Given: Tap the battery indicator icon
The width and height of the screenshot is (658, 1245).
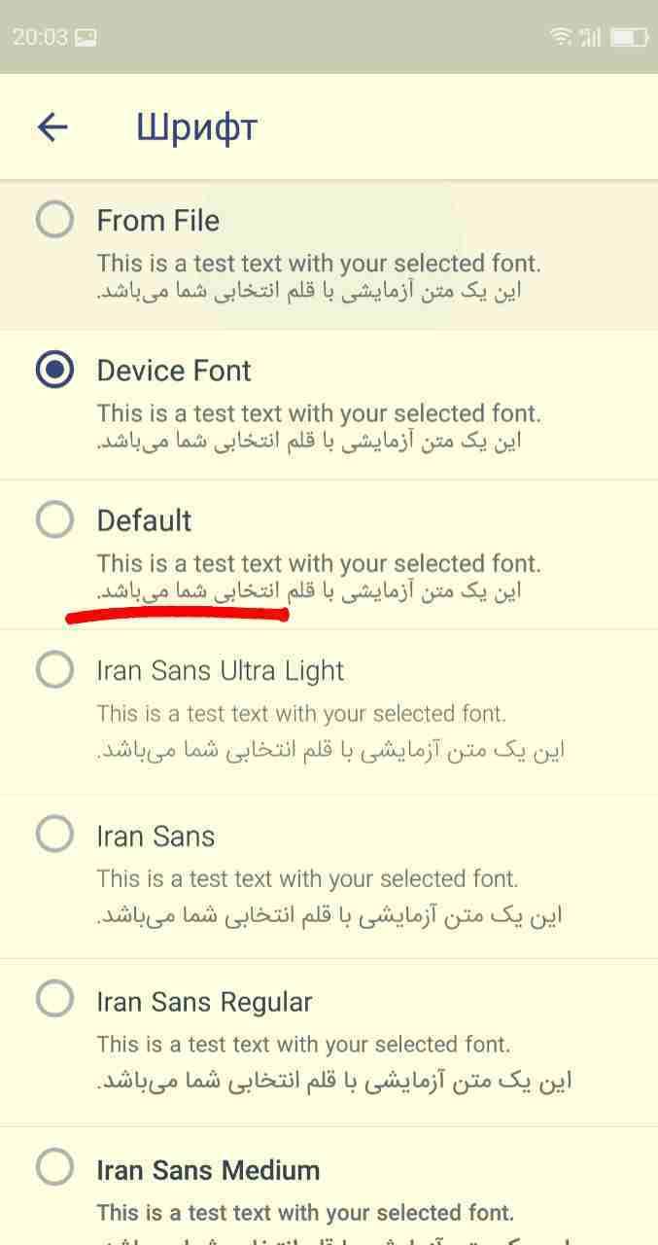Looking at the screenshot, I should 628,37.
